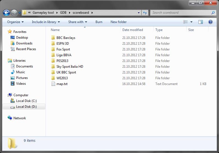Expand arrow after GDB breadcrumb
219x153 pixels.
69,13
